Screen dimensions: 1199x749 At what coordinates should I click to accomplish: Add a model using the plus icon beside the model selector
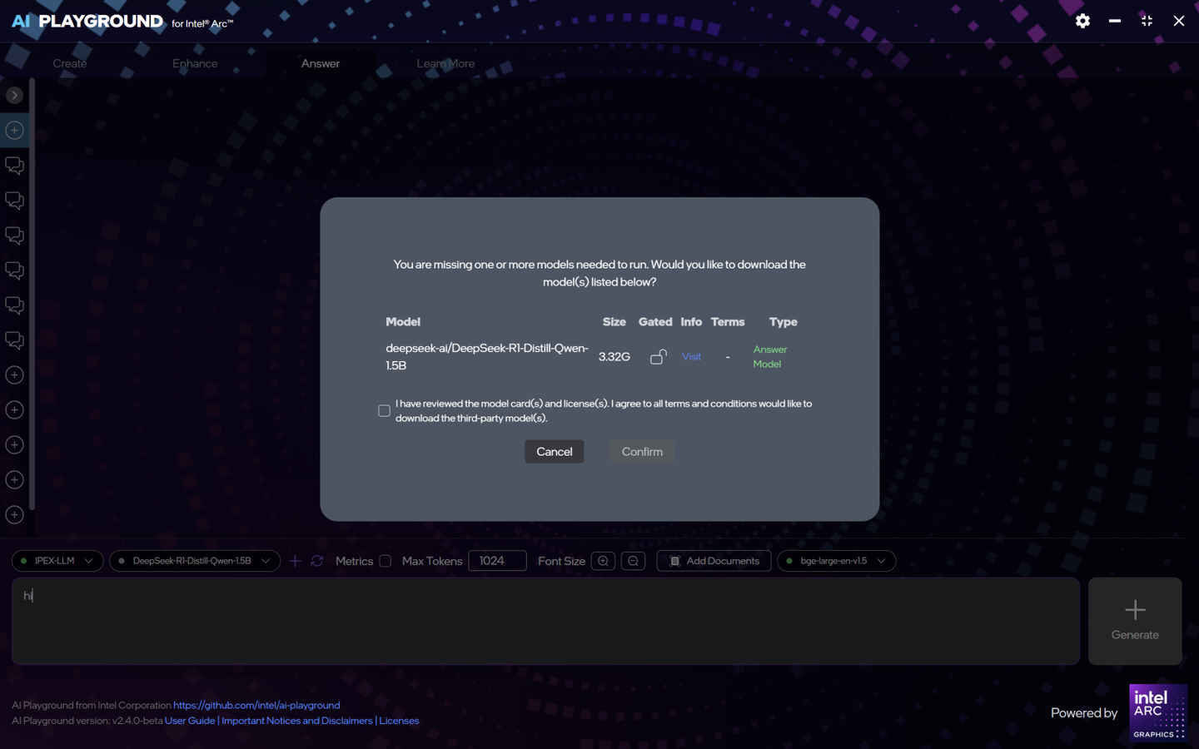(x=295, y=561)
